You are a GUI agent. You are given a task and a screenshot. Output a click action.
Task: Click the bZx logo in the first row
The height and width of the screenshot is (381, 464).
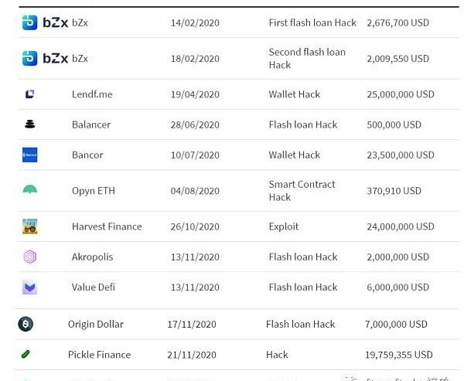(45, 22)
